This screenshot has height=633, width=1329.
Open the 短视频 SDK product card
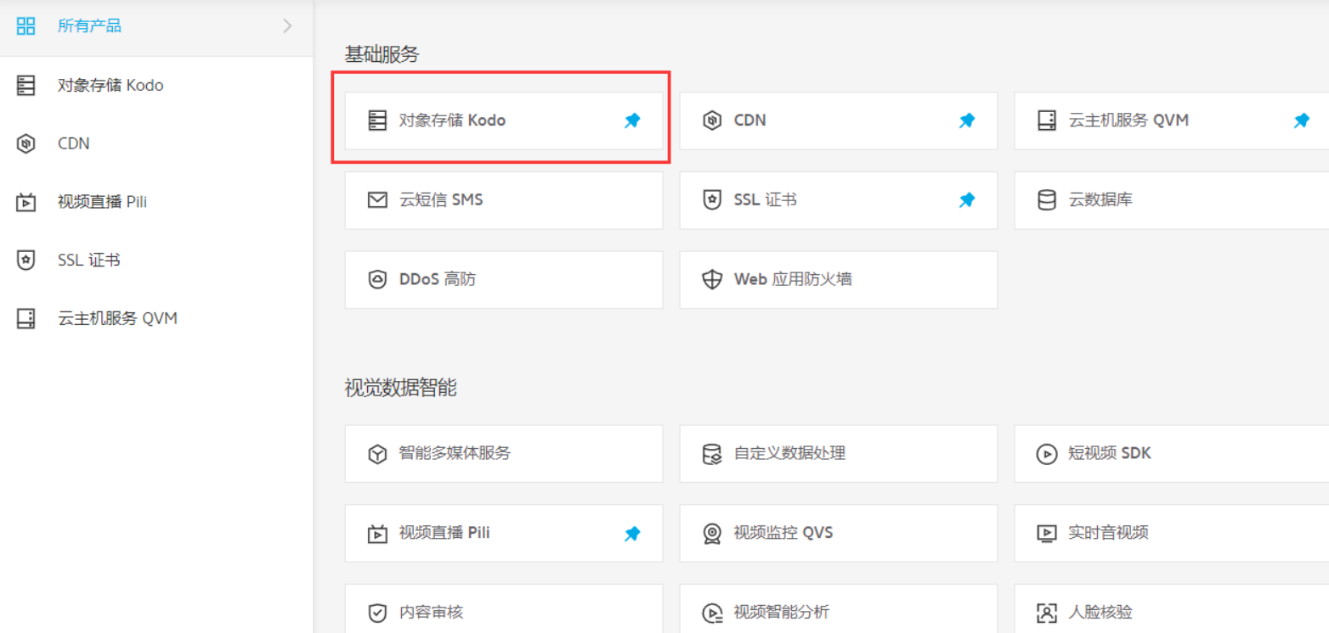point(1172,454)
